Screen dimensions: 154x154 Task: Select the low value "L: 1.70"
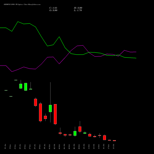coord(78,10)
